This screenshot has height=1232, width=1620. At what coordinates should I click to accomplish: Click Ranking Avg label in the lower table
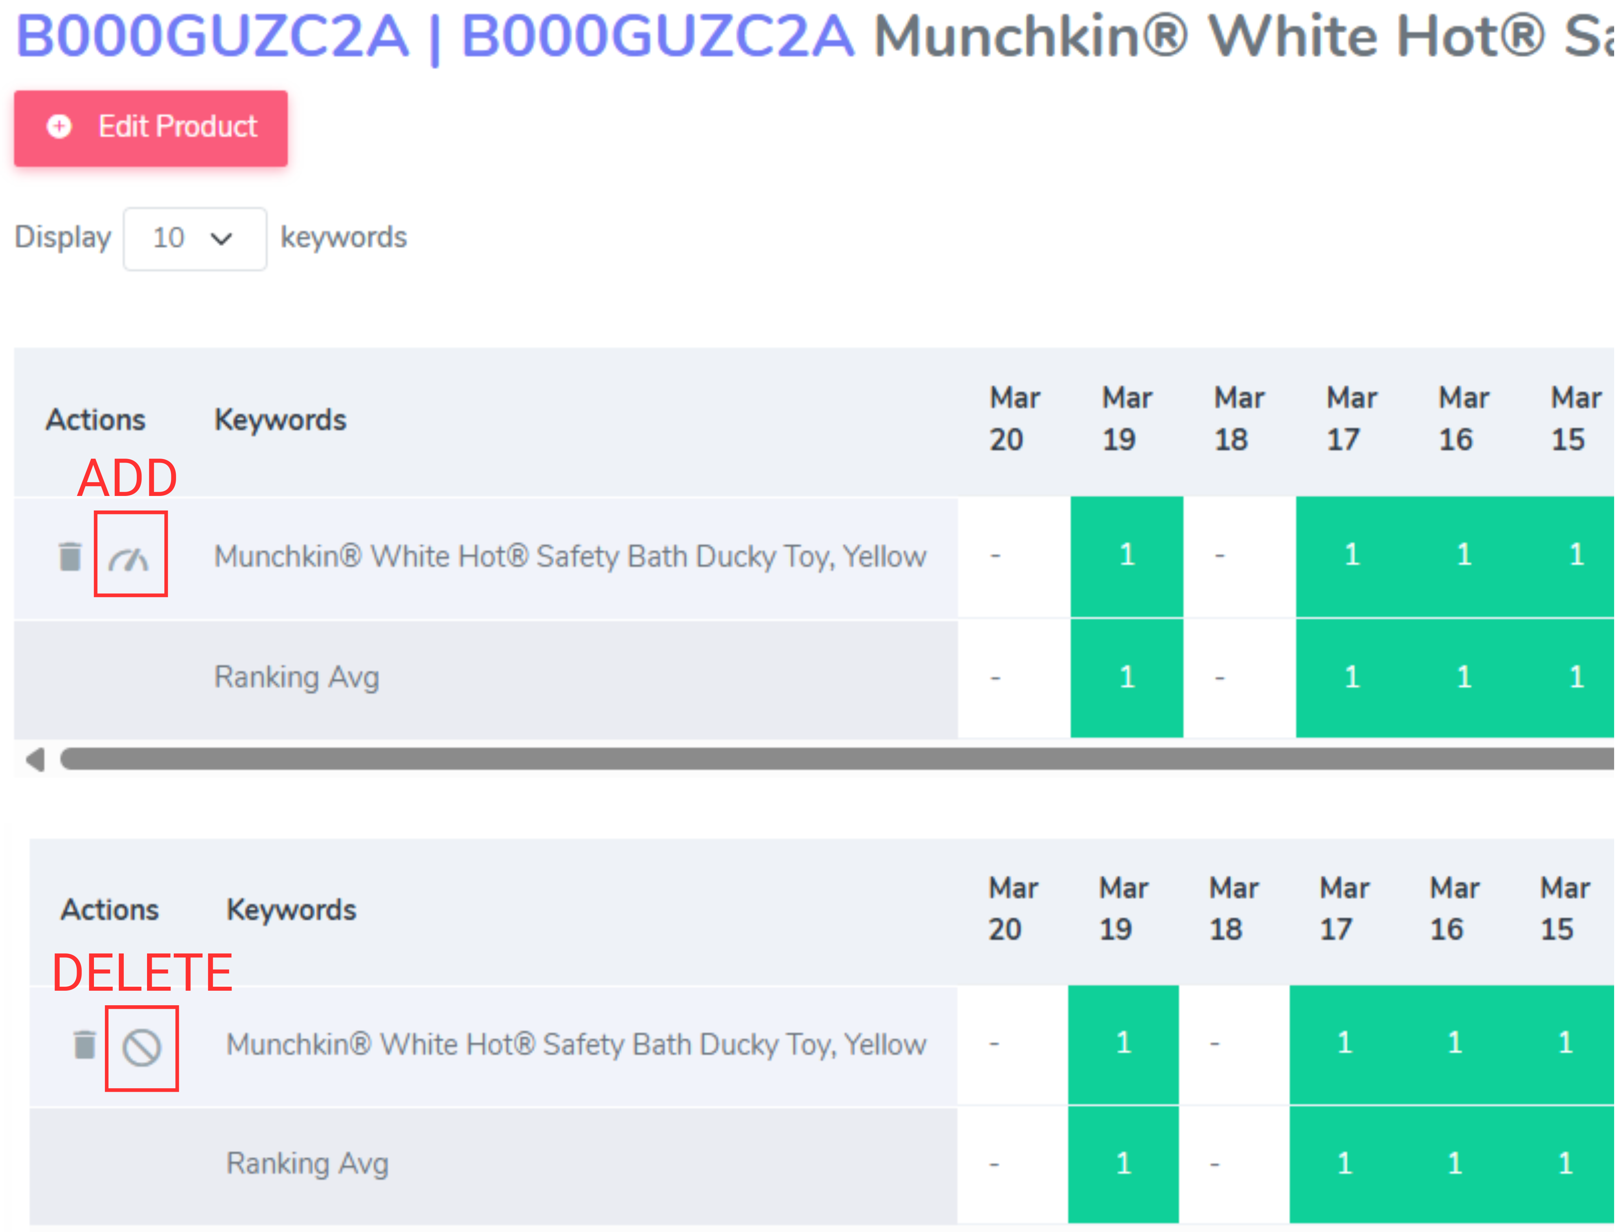click(x=307, y=1164)
